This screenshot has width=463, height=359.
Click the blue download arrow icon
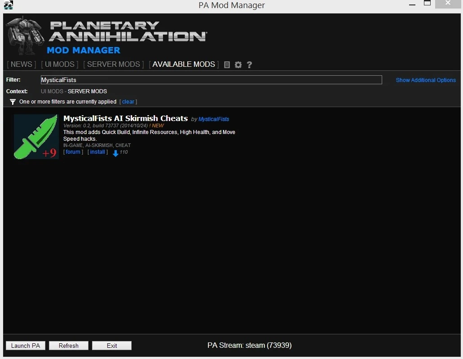click(115, 153)
